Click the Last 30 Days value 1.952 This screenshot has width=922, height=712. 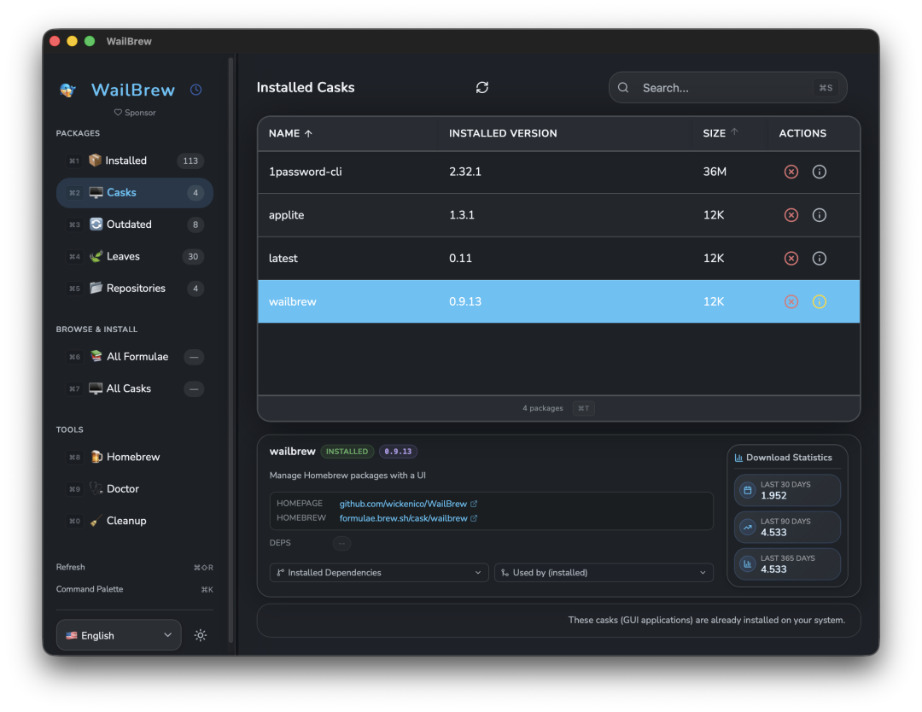(x=773, y=496)
